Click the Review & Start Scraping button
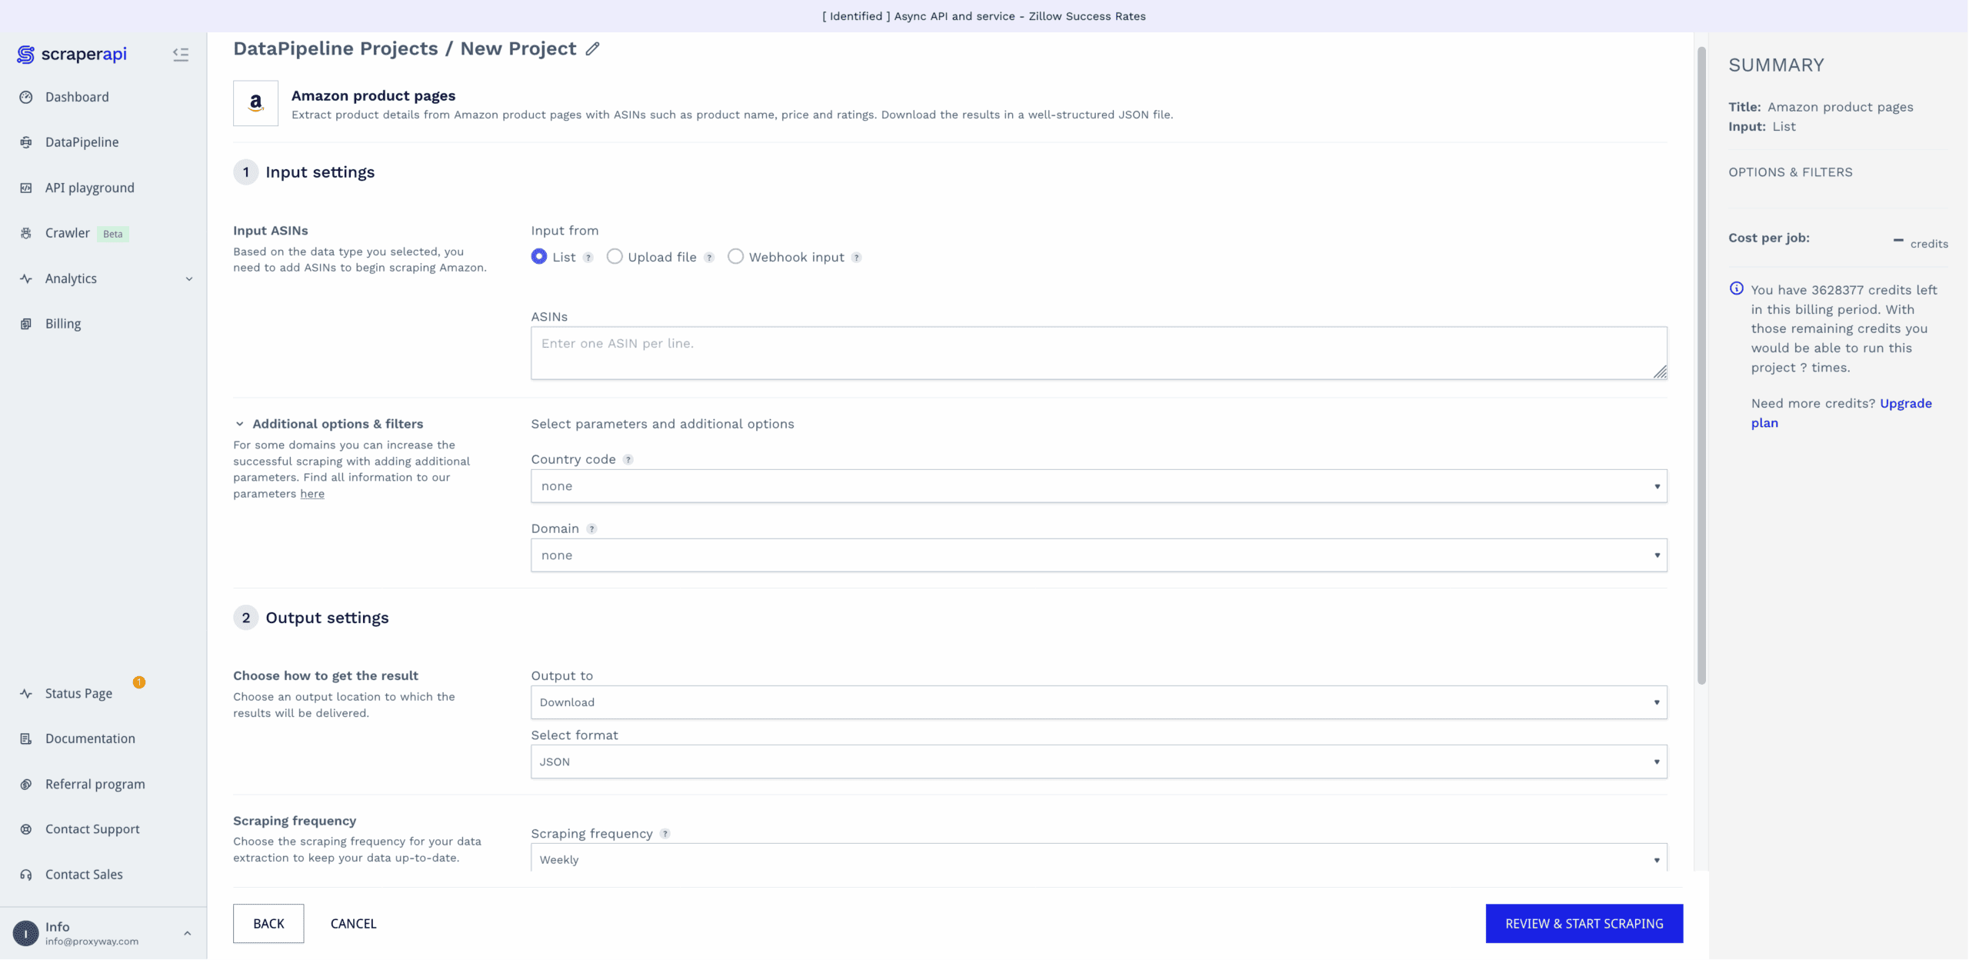The width and height of the screenshot is (1969, 960). pyautogui.click(x=1584, y=923)
